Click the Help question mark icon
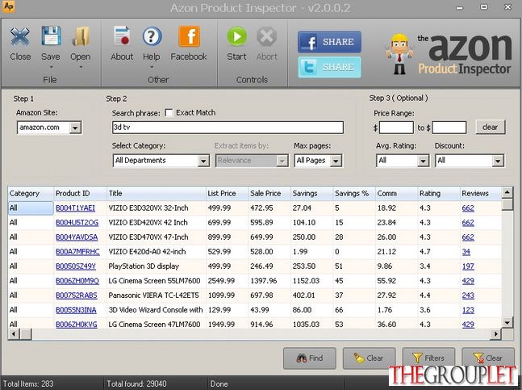The width and height of the screenshot is (522, 390). [152, 36]
